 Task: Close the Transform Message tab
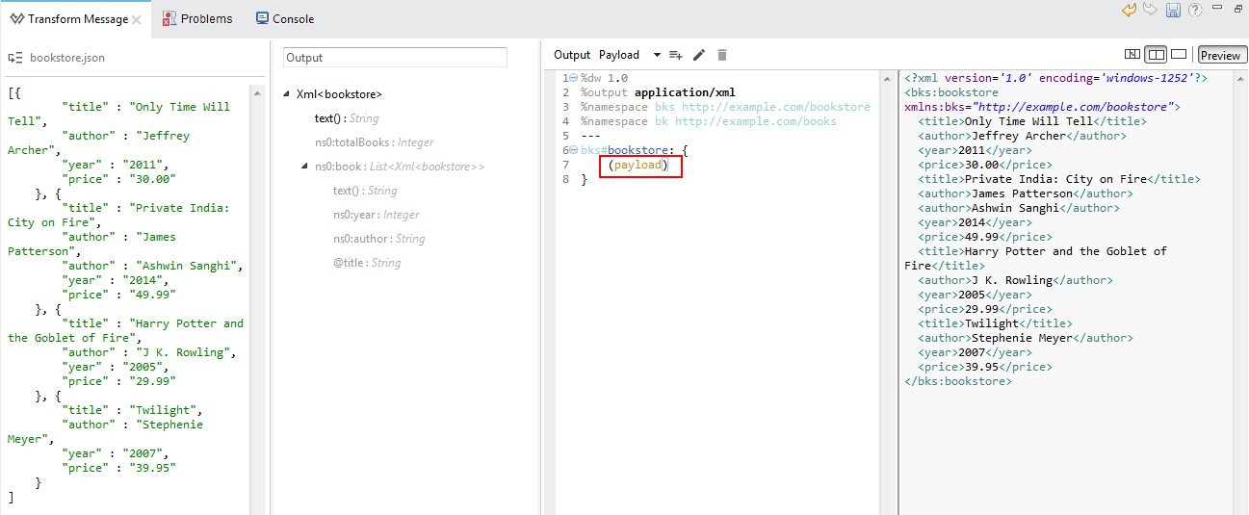136,19
